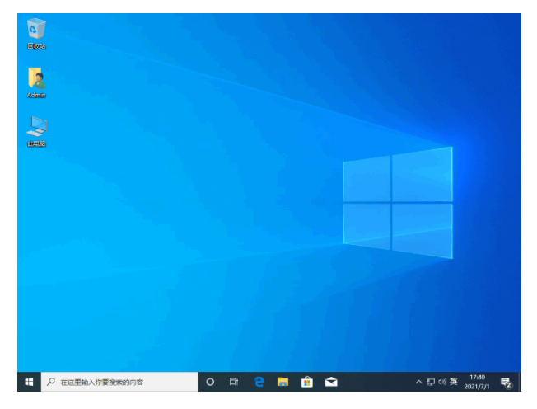
Task: Click the taskbar search input box
Action: [x=124, y=382]
